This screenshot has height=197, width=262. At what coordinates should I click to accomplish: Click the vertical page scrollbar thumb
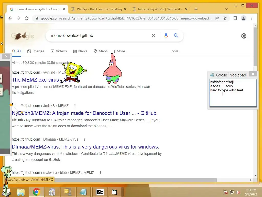255,47
